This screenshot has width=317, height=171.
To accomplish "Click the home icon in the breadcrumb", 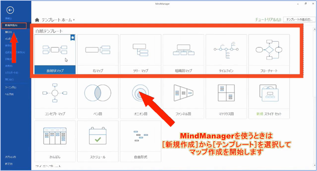I will click(x=37, y=20).
